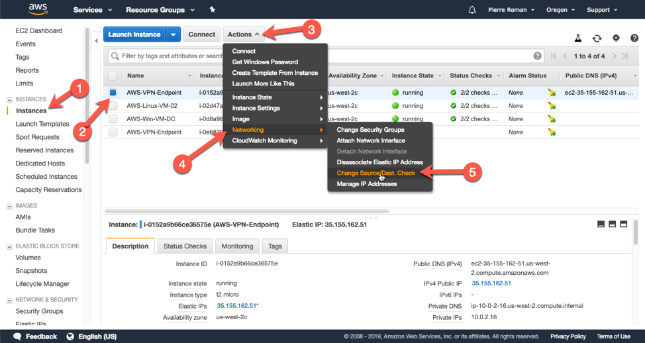
Task: Click the filter help icon in search bar
Action: coord(537,56)
